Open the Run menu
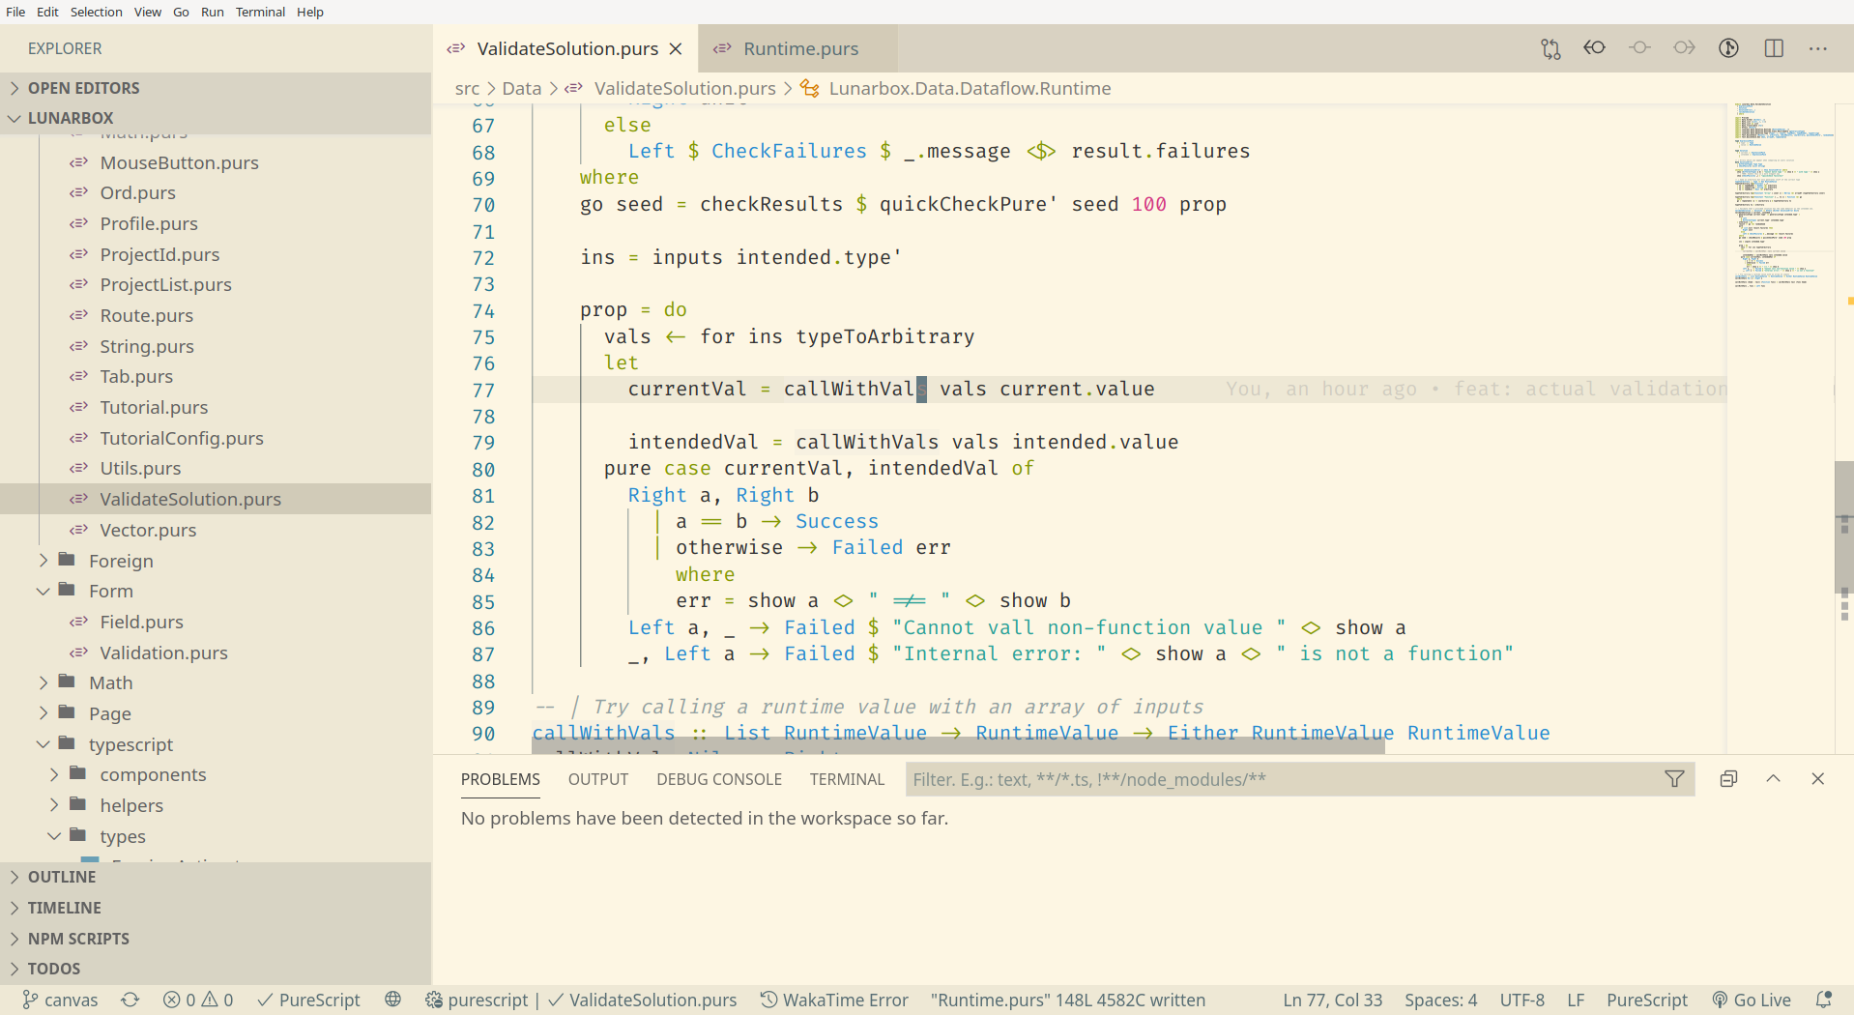 click(213, 12)
